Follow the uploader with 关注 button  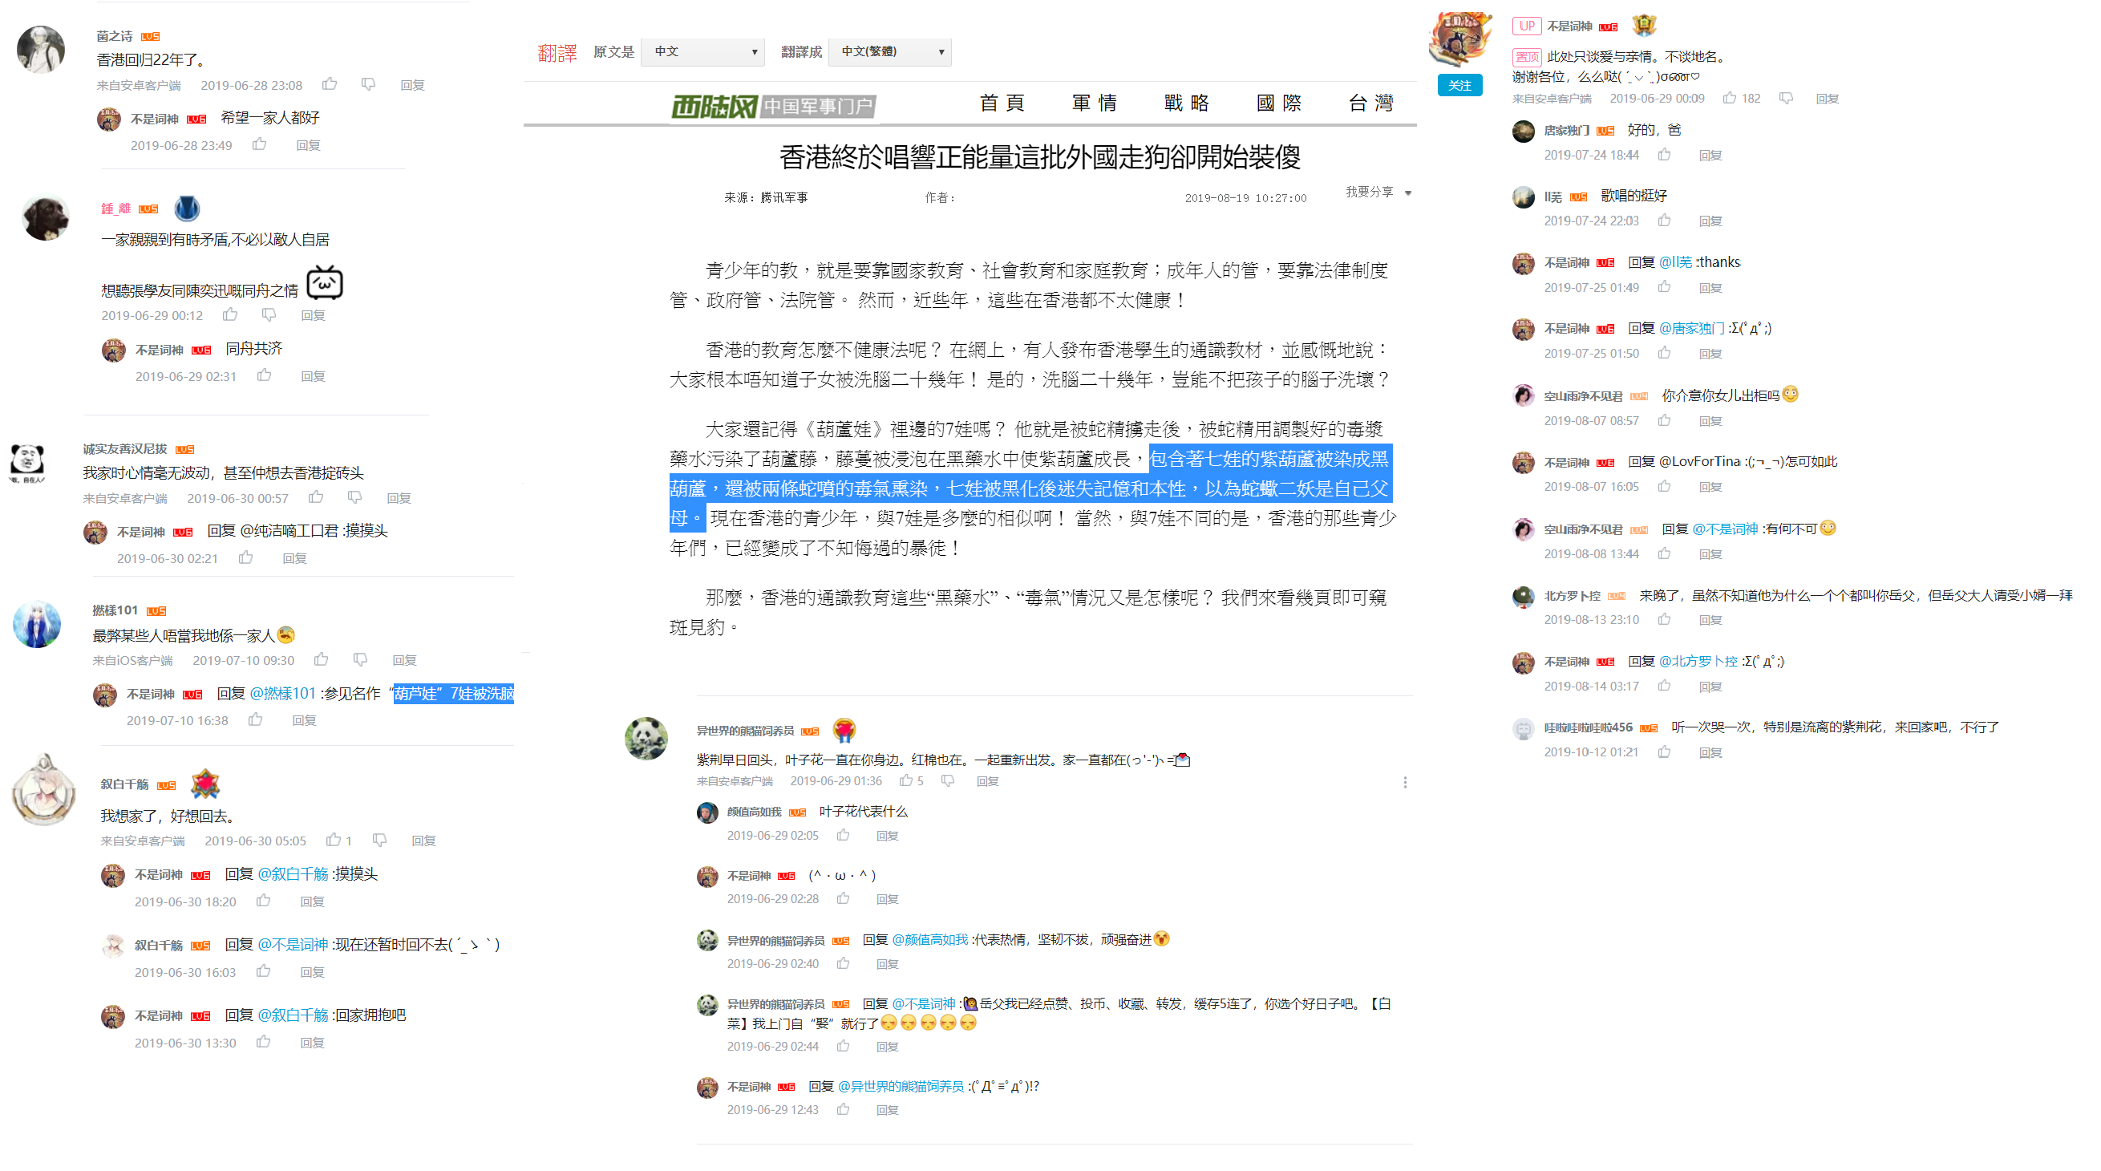[1459, 85]
